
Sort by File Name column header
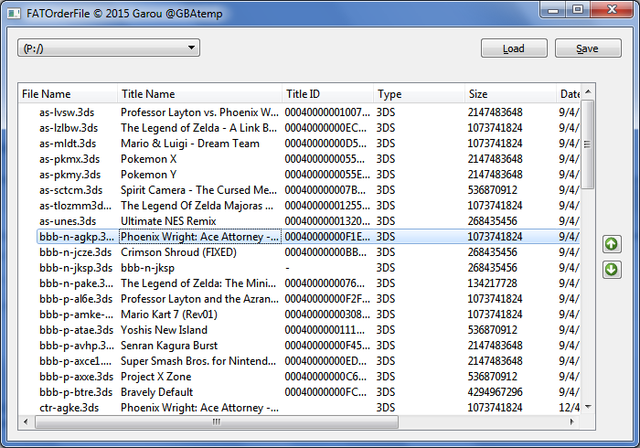point(68,94)
